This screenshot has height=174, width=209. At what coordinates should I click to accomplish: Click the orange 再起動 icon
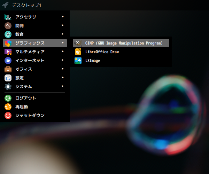[x=8, y=107]
